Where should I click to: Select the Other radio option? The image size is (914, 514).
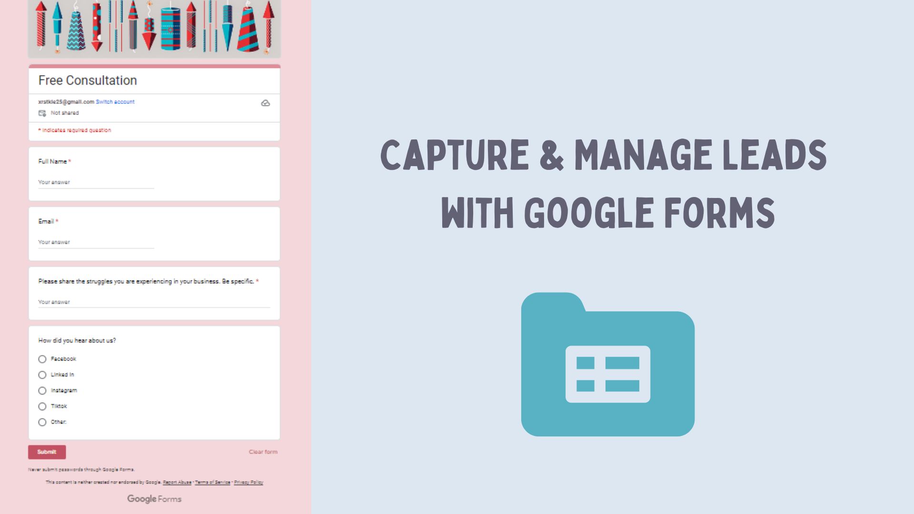42,422
